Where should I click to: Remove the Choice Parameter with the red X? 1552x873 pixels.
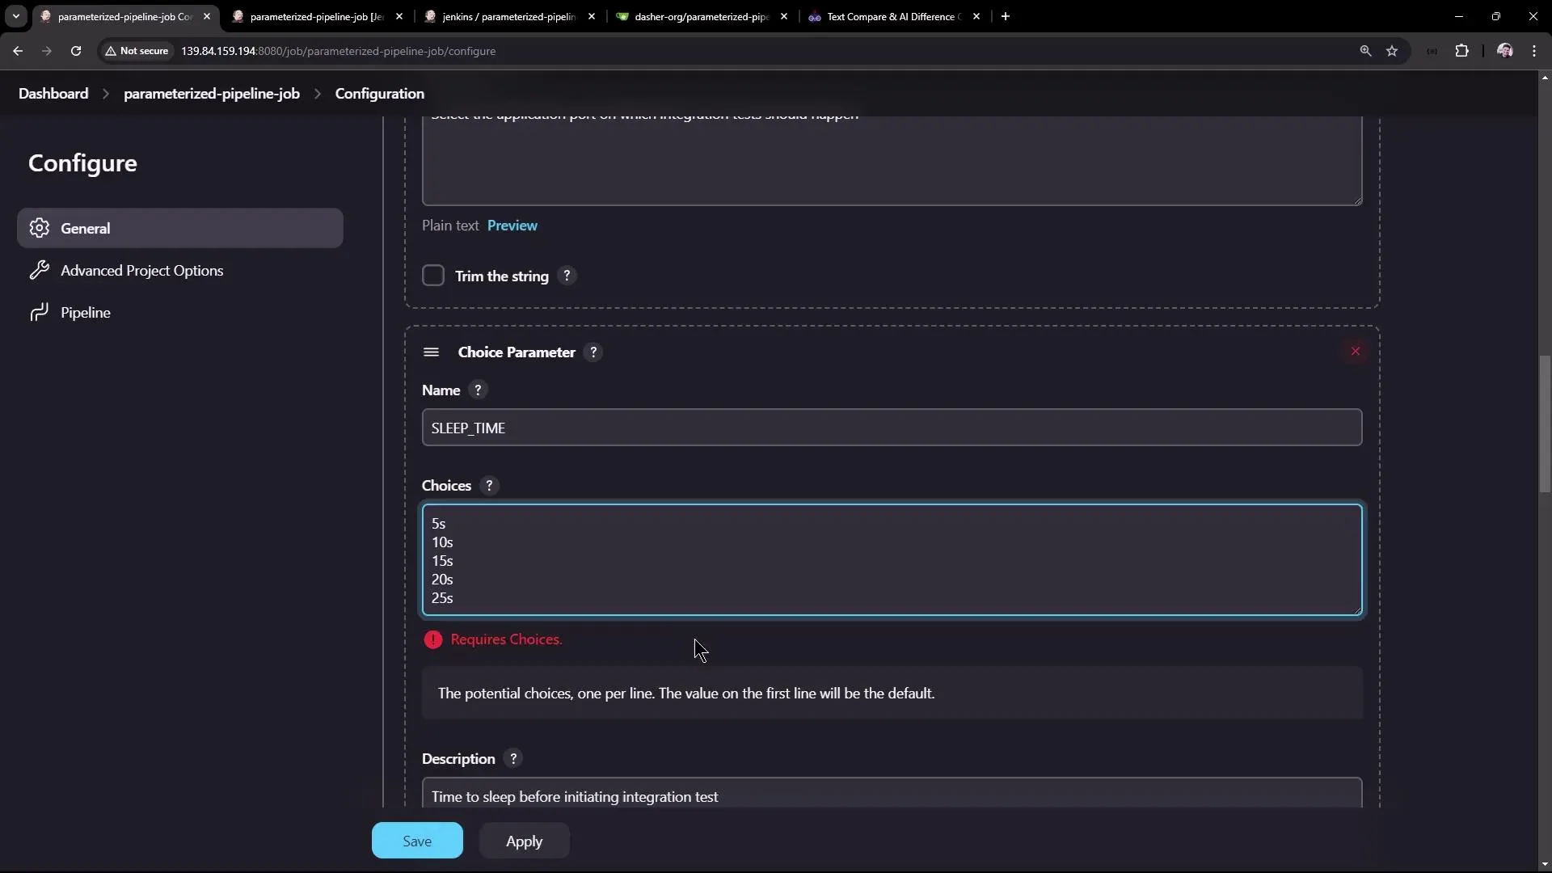(x=1356, y=351)
